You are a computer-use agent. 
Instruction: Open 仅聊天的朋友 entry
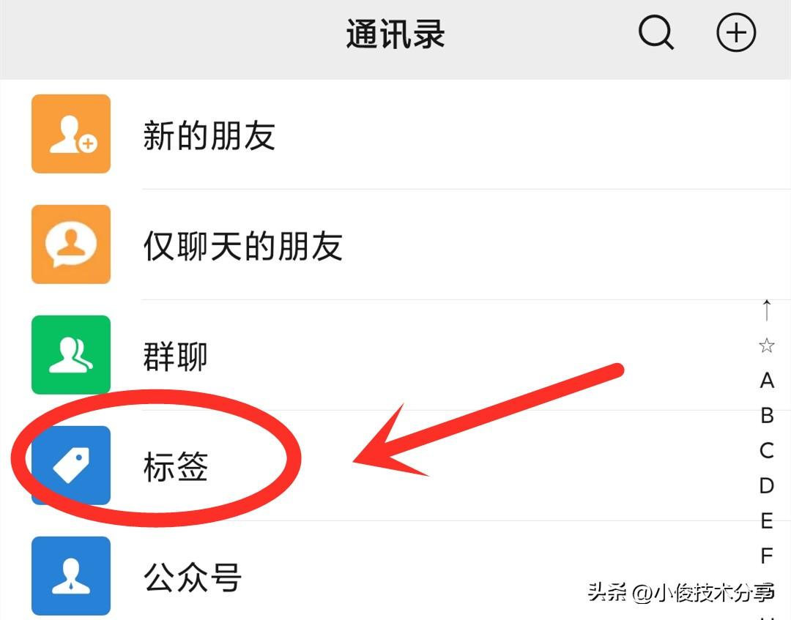(x=395, y=244)
